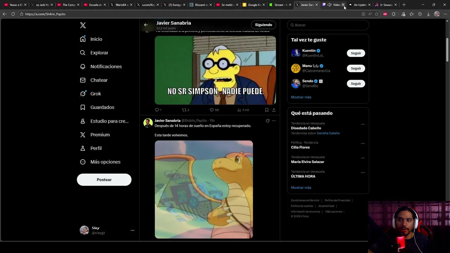Add page to favorites with the star icon
Image resolution: width=450 pixels, height=253 pixels.
click(x=377, y=14)
